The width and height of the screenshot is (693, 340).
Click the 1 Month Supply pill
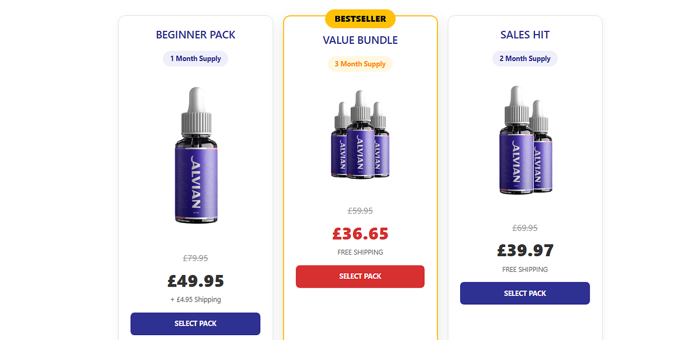click(x=195, y=58)
